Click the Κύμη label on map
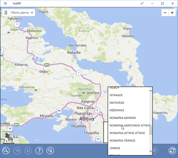 127,28
